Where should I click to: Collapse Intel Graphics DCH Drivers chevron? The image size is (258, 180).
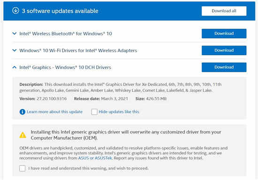pyautogui.click(x=15, y=67)
